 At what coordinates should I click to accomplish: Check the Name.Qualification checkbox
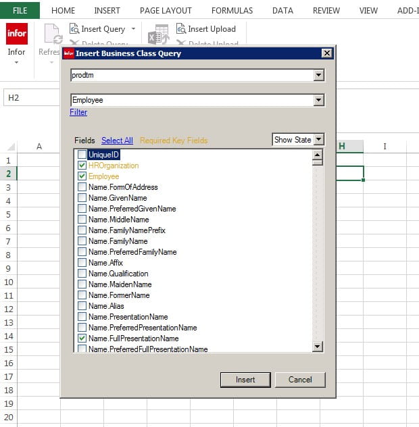click(82, 274)
